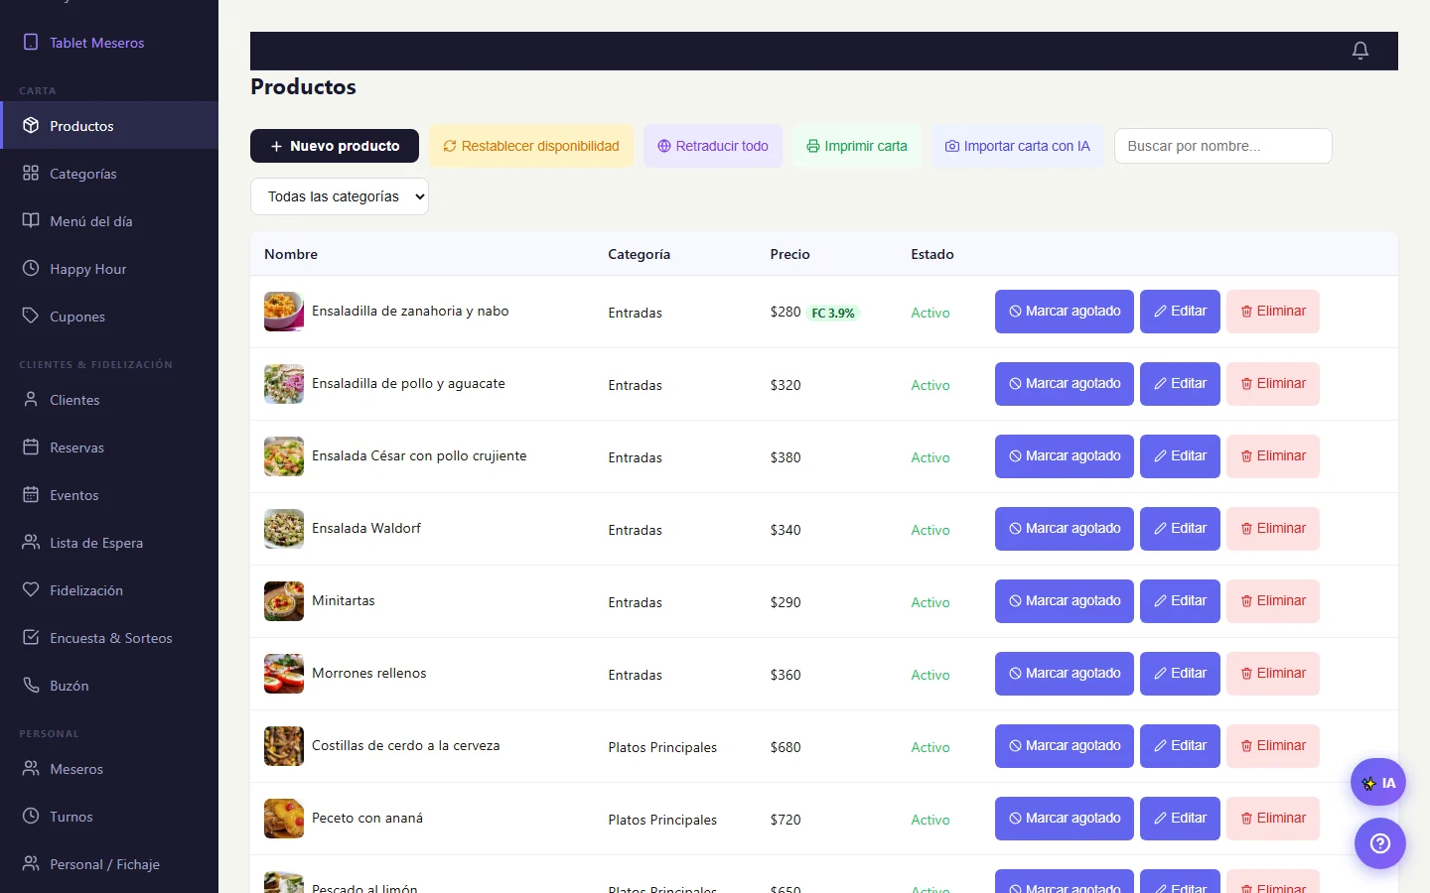Click the FC 3.9% badge

click(x=833, y=313)
